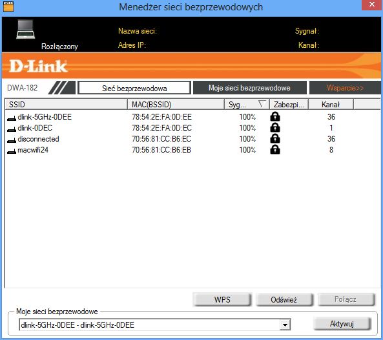383x340 pixels.
Task: Click the padlock icon on macwifi24 row
Action: click(x=275, y=149)
